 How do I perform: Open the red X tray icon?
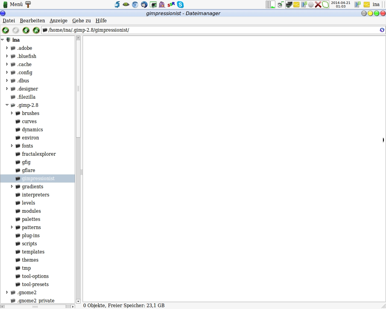point(318,5)
